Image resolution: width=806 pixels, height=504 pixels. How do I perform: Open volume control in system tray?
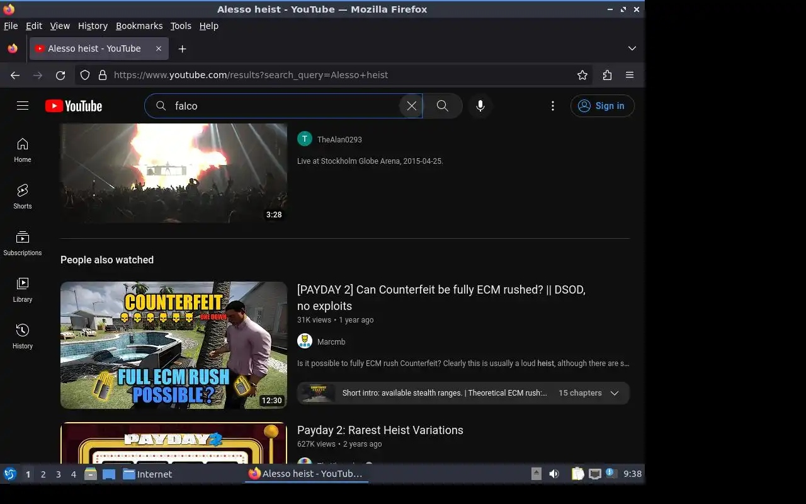[x=554, y=474]
